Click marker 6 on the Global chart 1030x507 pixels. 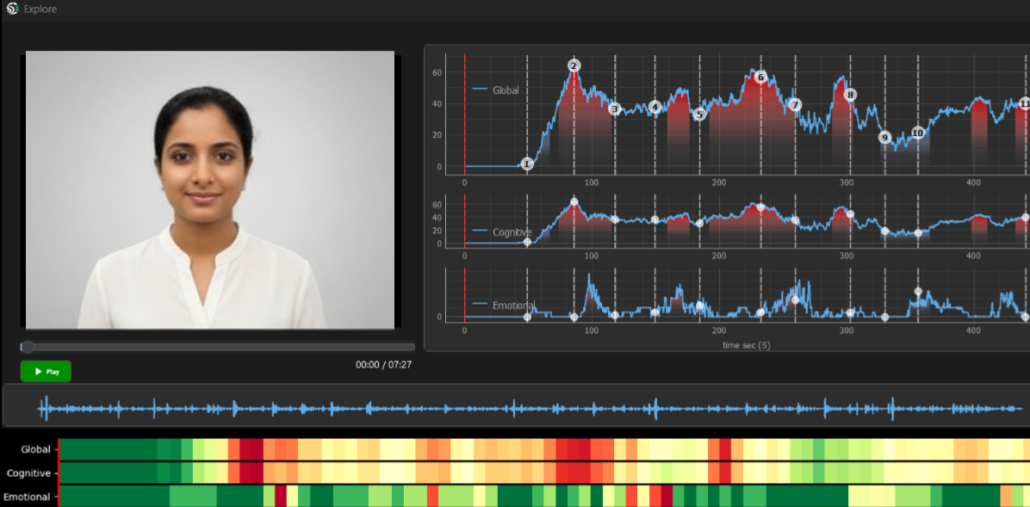click(x=760, y=77)
